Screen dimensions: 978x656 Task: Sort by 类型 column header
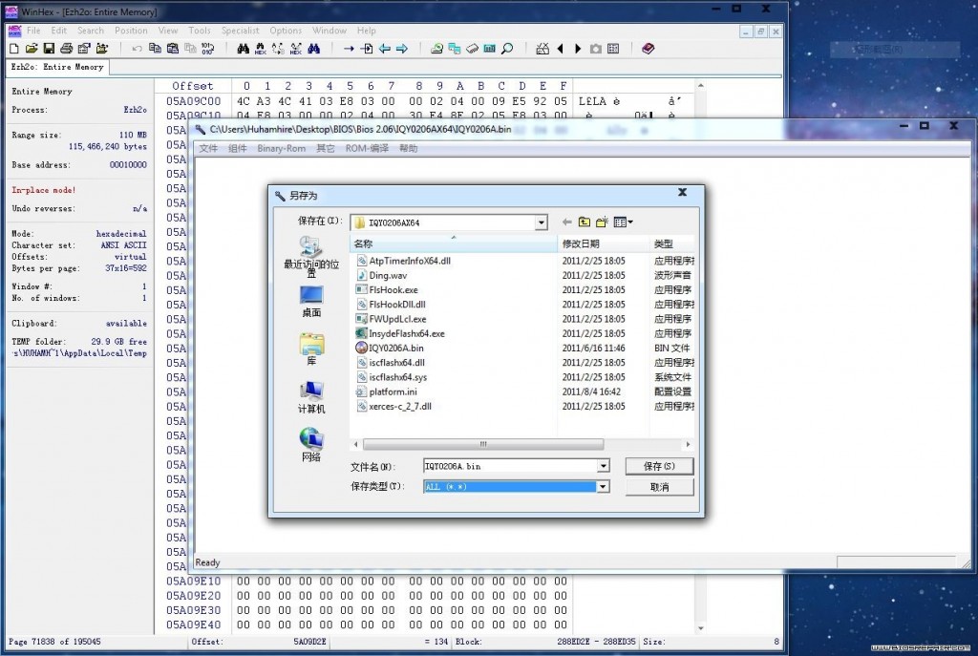click(671, 243)
